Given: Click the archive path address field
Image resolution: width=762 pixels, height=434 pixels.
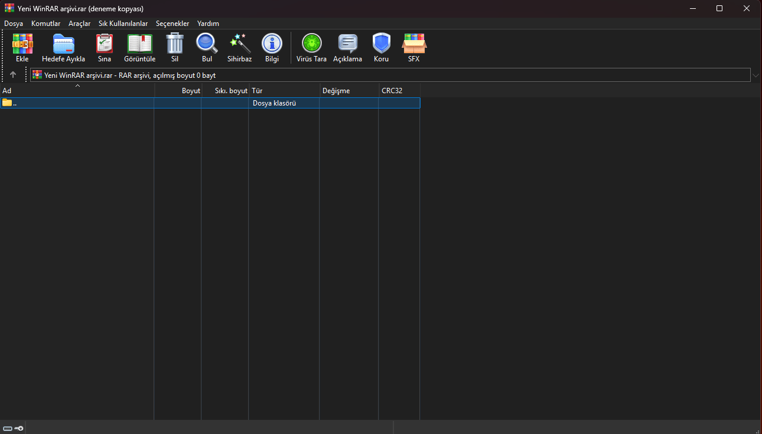Looking at the screenshot, I should pyautogui.click(x=390, y=75).
